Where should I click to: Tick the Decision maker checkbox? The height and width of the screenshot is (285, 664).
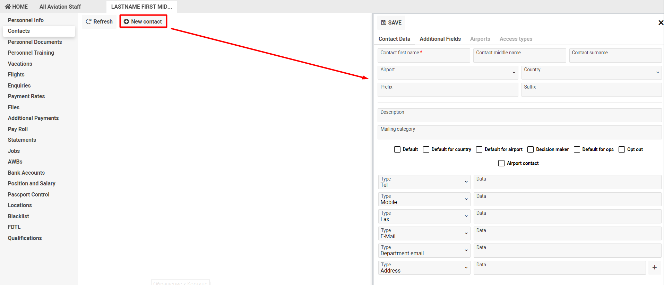531,149
